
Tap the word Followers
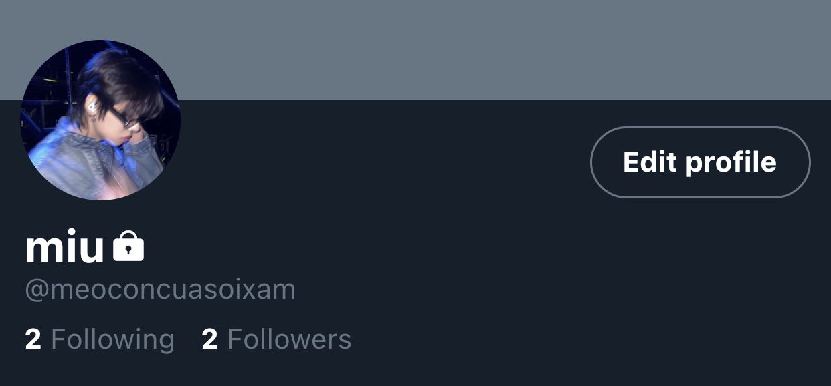pos(289,339)
